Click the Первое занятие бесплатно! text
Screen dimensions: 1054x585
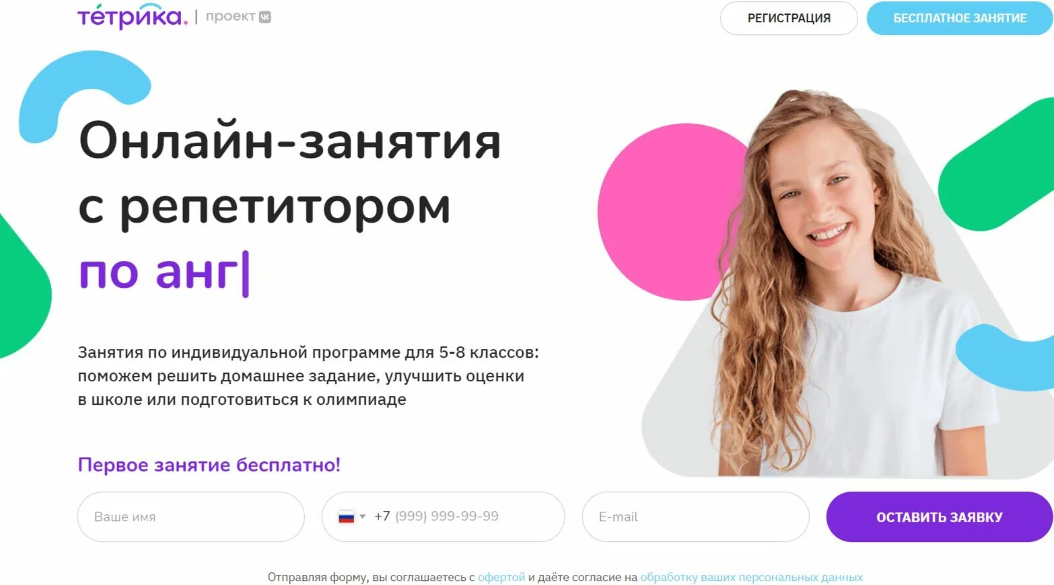[x=209, y=465]
